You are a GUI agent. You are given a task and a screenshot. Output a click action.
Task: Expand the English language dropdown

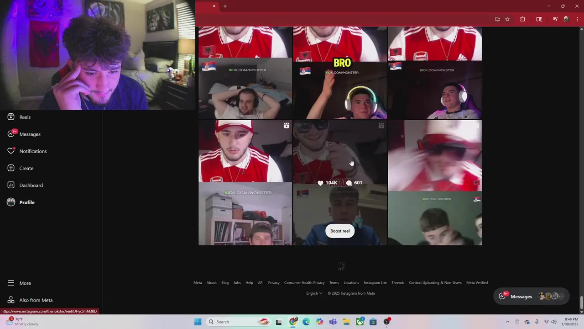pos(314,293)
